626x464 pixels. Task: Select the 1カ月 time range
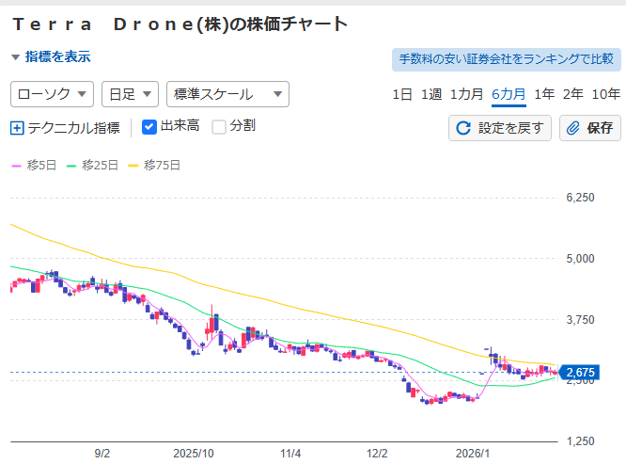pos(466,94)
